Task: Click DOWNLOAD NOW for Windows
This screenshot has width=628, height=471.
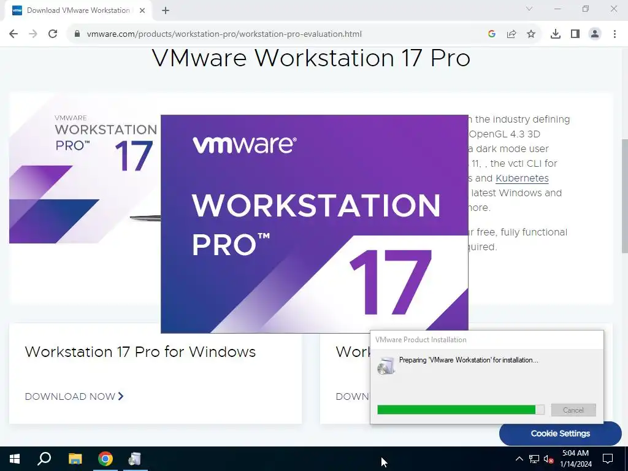Action: pos(74,397)
